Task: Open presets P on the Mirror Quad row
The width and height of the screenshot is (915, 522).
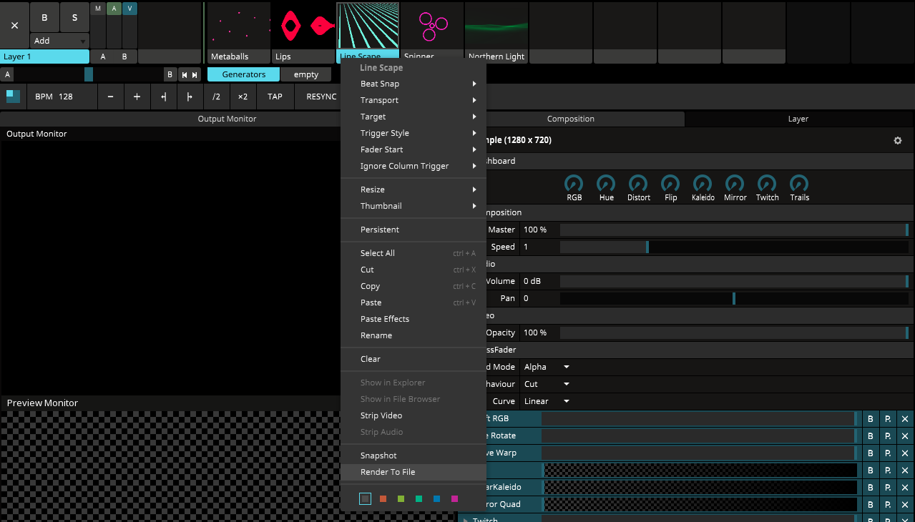Action: (x=888, y=504)
